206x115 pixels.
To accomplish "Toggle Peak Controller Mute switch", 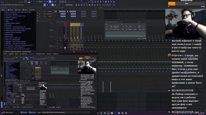I will [x=145, y=39].
